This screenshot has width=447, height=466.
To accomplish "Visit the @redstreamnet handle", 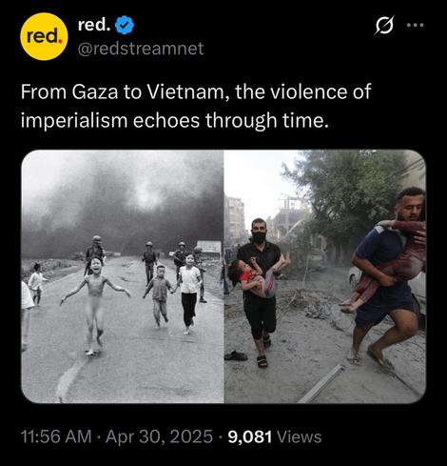I will [141, 49].
